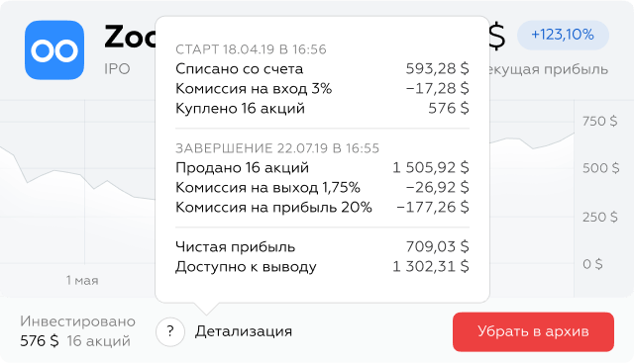Screen dimensions: 634x364
Task: Click the Списано со счета 593,28 $ row
Action: pyautogui.click(x=322, y=68)
